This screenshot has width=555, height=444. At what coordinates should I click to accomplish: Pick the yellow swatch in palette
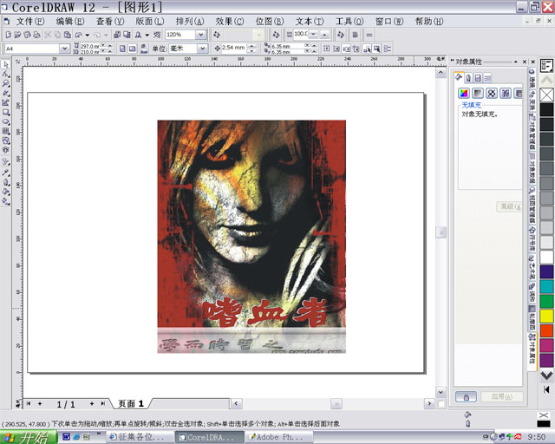(546, 316)
